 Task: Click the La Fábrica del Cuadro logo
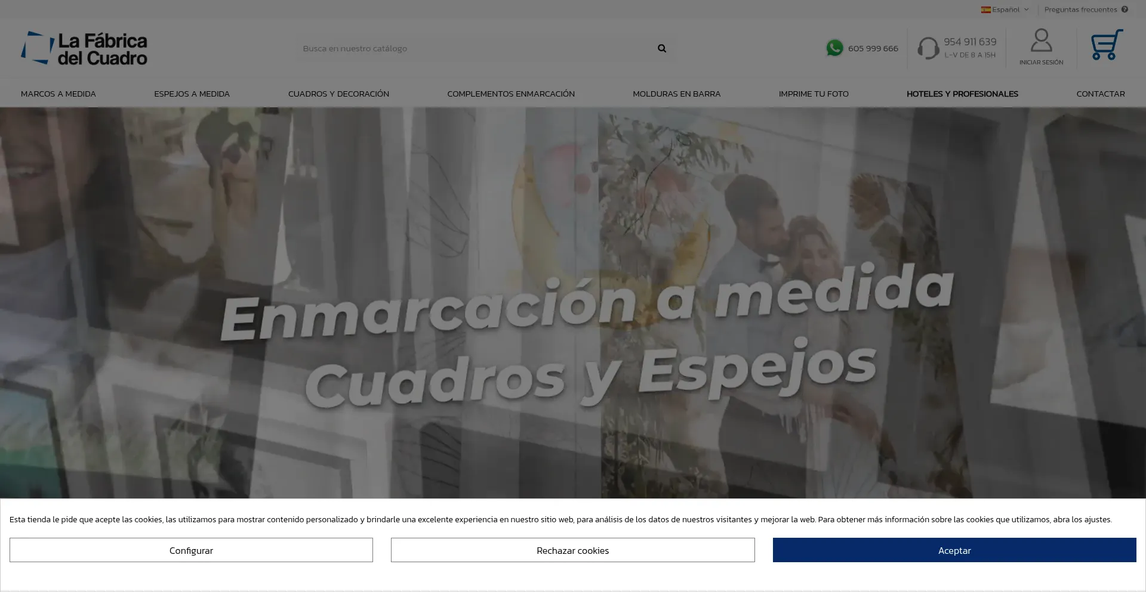coord(84,48)
